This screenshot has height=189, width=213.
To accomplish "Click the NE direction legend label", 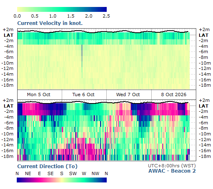I will [x=28, y=173].
